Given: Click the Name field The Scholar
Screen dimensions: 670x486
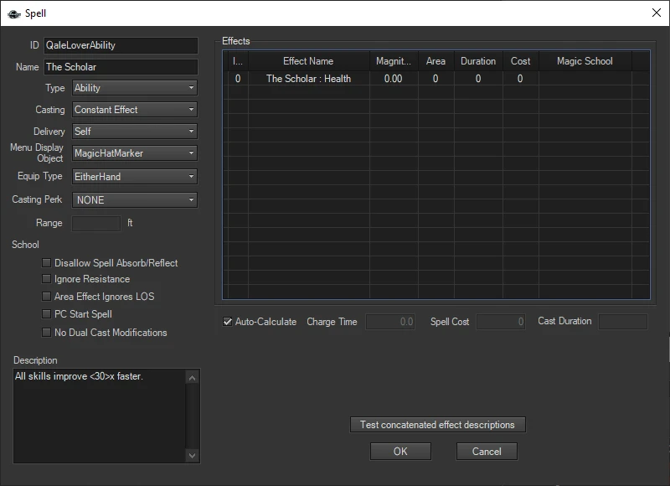Looking at the screenshot, I should tap(121, 67).
